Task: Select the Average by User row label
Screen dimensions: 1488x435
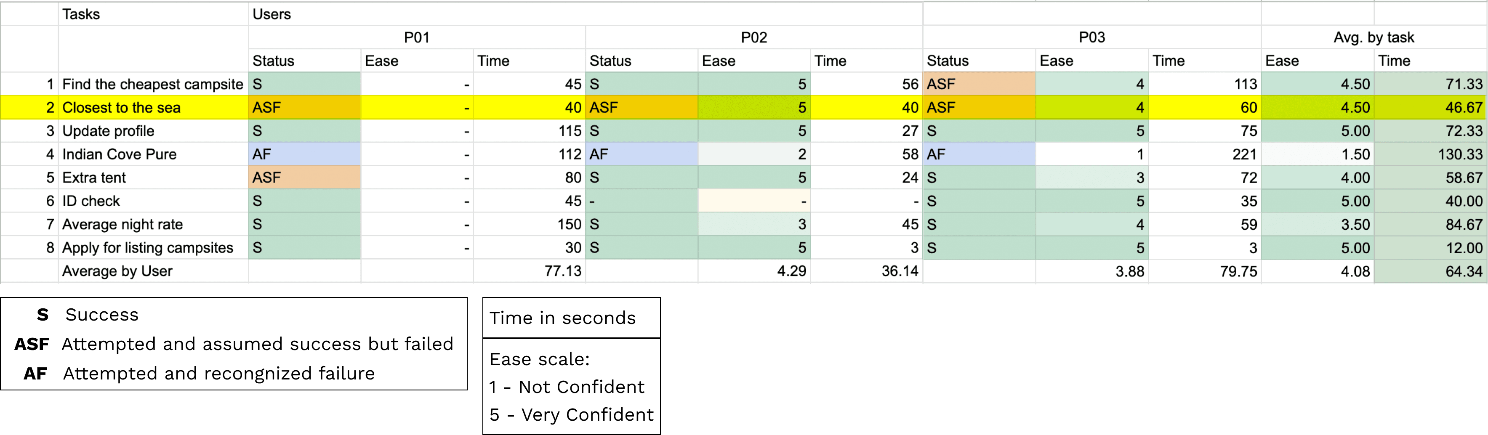Action: (117, 271)
